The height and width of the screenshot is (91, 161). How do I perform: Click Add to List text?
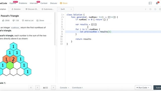[29, 20]
